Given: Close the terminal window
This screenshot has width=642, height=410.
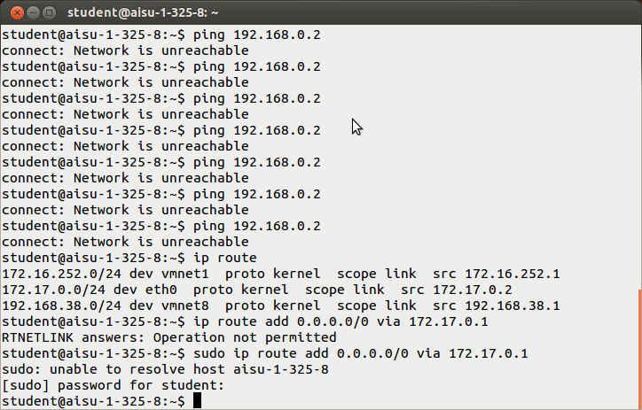Looking at the screenshot, I should point(17,13).
